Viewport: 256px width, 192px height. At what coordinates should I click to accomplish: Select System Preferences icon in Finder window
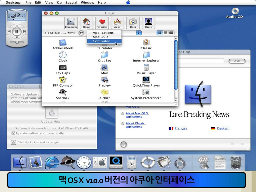(146, 92)
